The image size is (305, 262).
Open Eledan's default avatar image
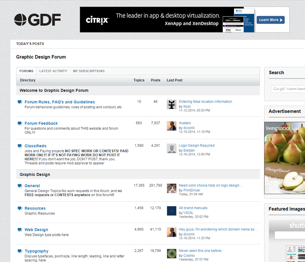tap(172, 148)
